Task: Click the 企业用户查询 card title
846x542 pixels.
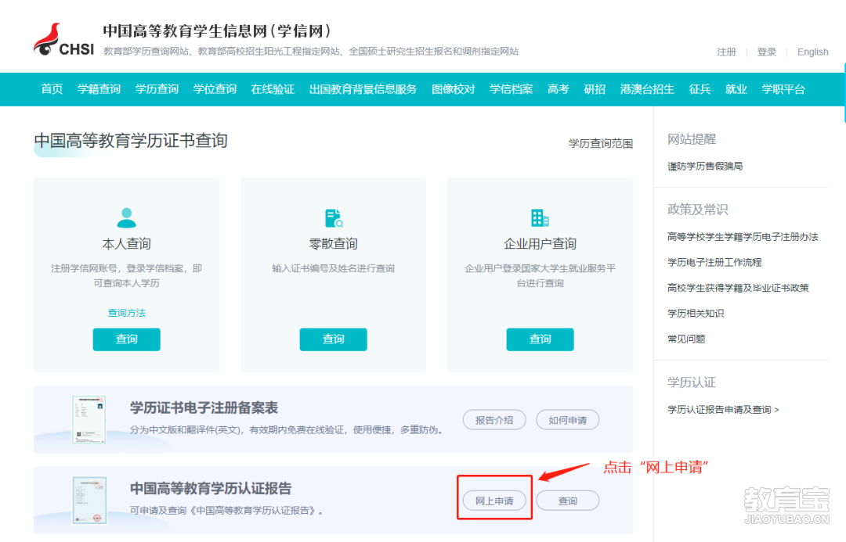Action: coord(540,244)
